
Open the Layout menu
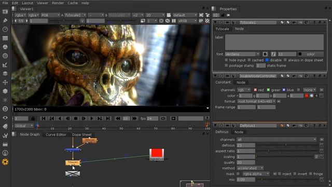27,3
